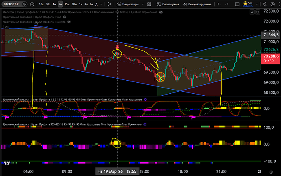
Task: Click the TradingView logo in the chart corner
Action: [x=7, y=163]
